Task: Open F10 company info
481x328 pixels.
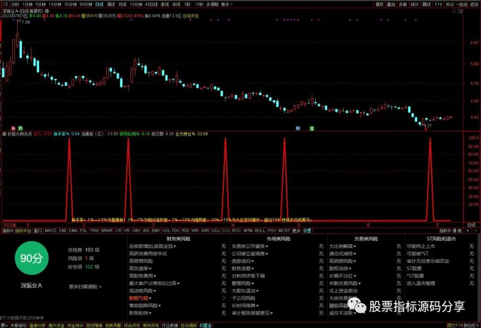Action: [x=438, y=4]
